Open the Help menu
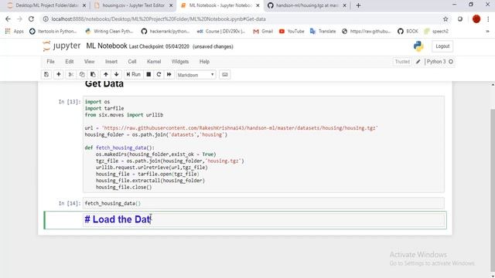 pos(204,62)
